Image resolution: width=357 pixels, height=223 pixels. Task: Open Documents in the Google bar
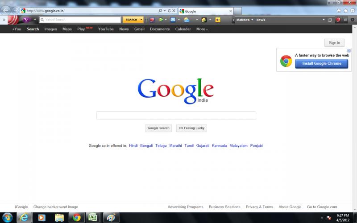click(160, 29)
